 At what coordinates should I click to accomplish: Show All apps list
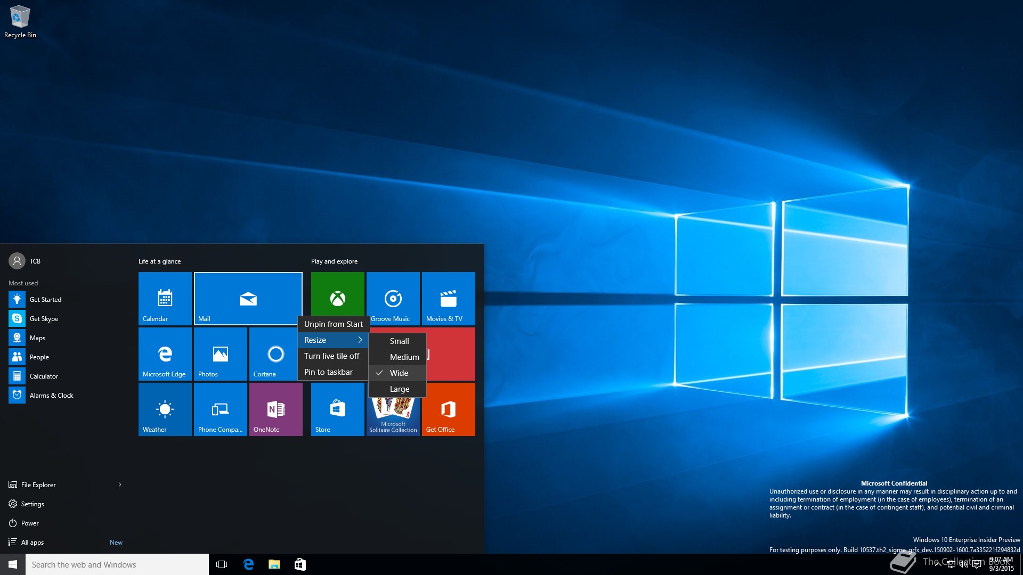pos(66,543)
